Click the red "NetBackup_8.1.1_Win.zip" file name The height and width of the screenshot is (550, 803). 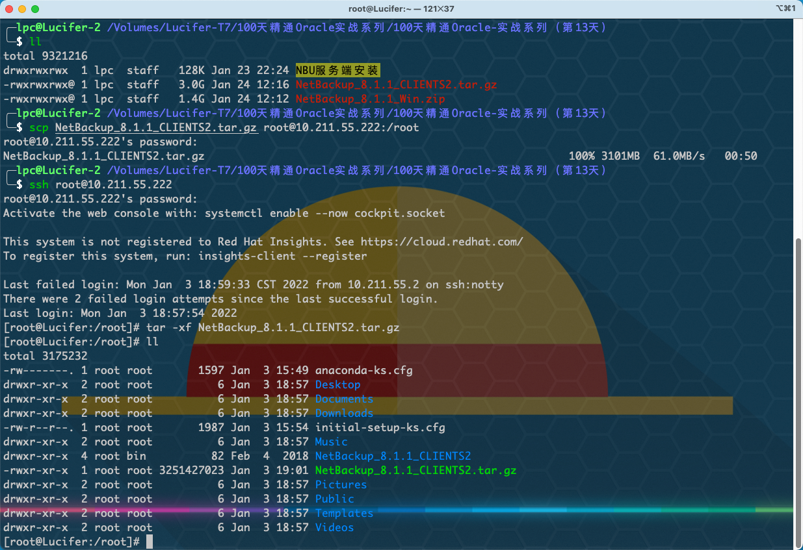370,99
